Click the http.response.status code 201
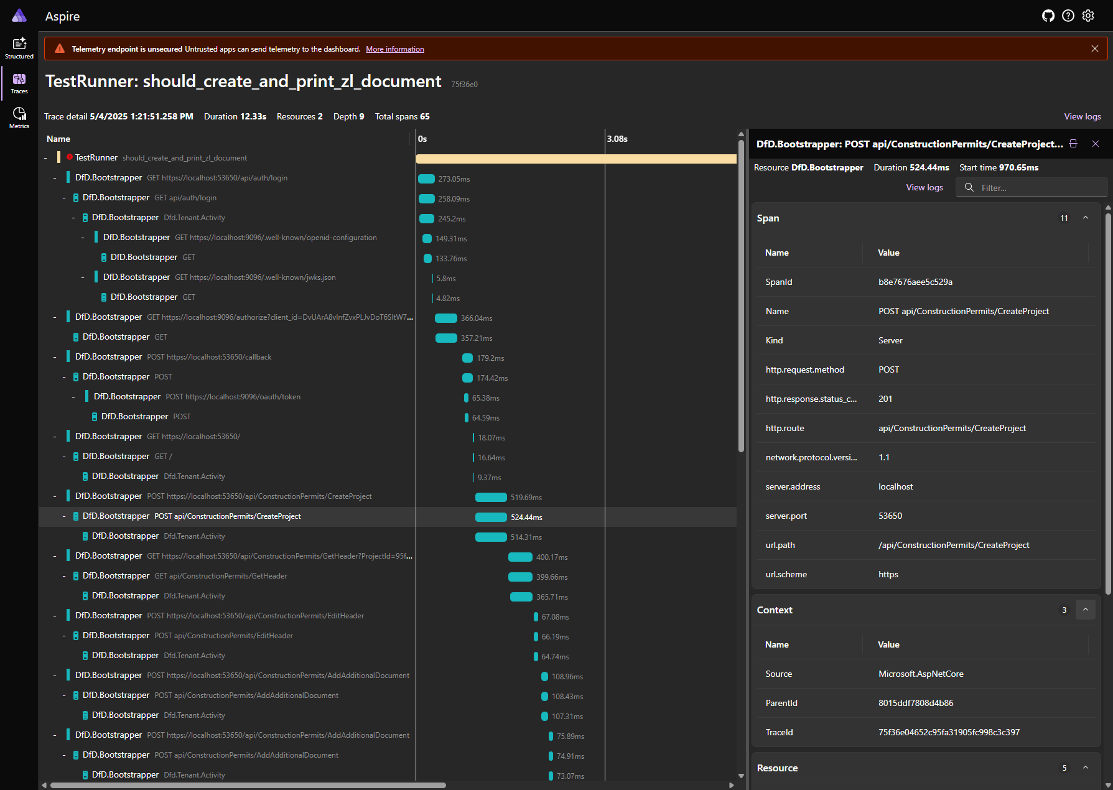Screen dimensions: 1113x790 pyautogui.click(x=885, y=399)
